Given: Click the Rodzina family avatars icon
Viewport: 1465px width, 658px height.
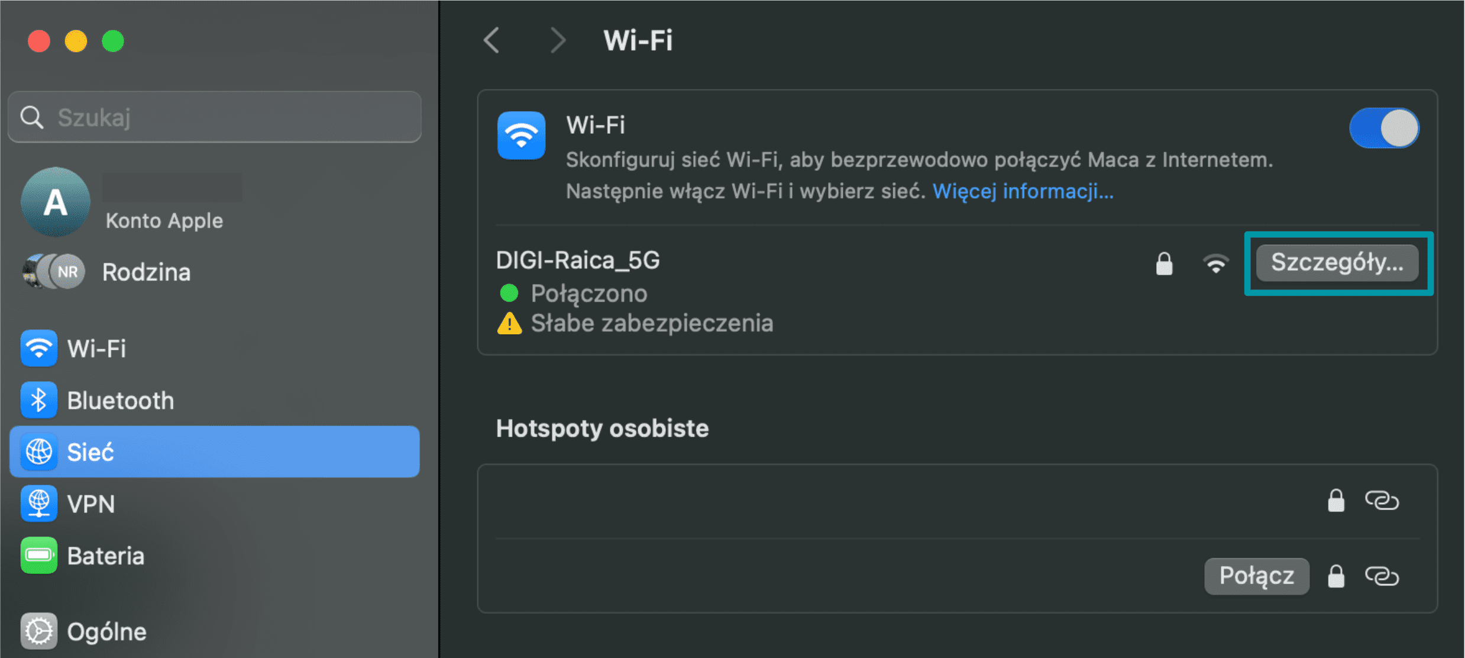Looking at the screenshot, I should [54, 272].
